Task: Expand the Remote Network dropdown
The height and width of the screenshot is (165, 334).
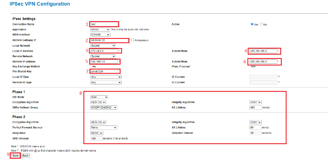Action: (103, 56)
